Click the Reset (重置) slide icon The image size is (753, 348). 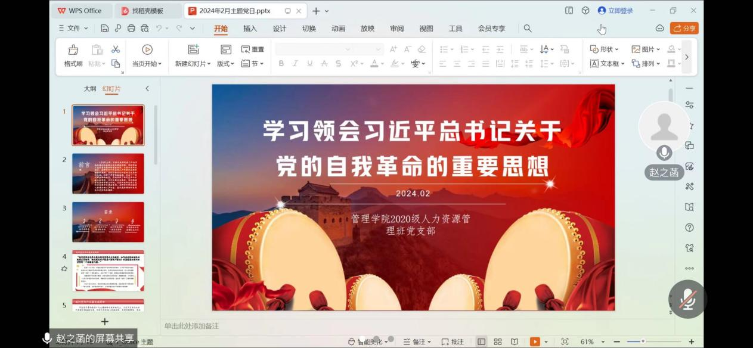252,49
